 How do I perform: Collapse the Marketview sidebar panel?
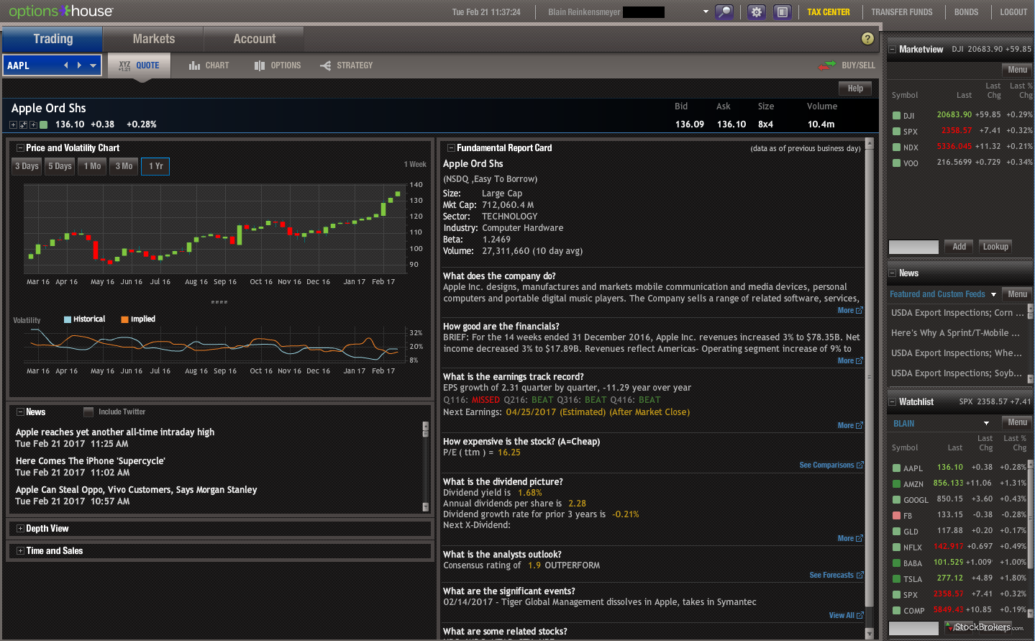(x=893, y=50)
